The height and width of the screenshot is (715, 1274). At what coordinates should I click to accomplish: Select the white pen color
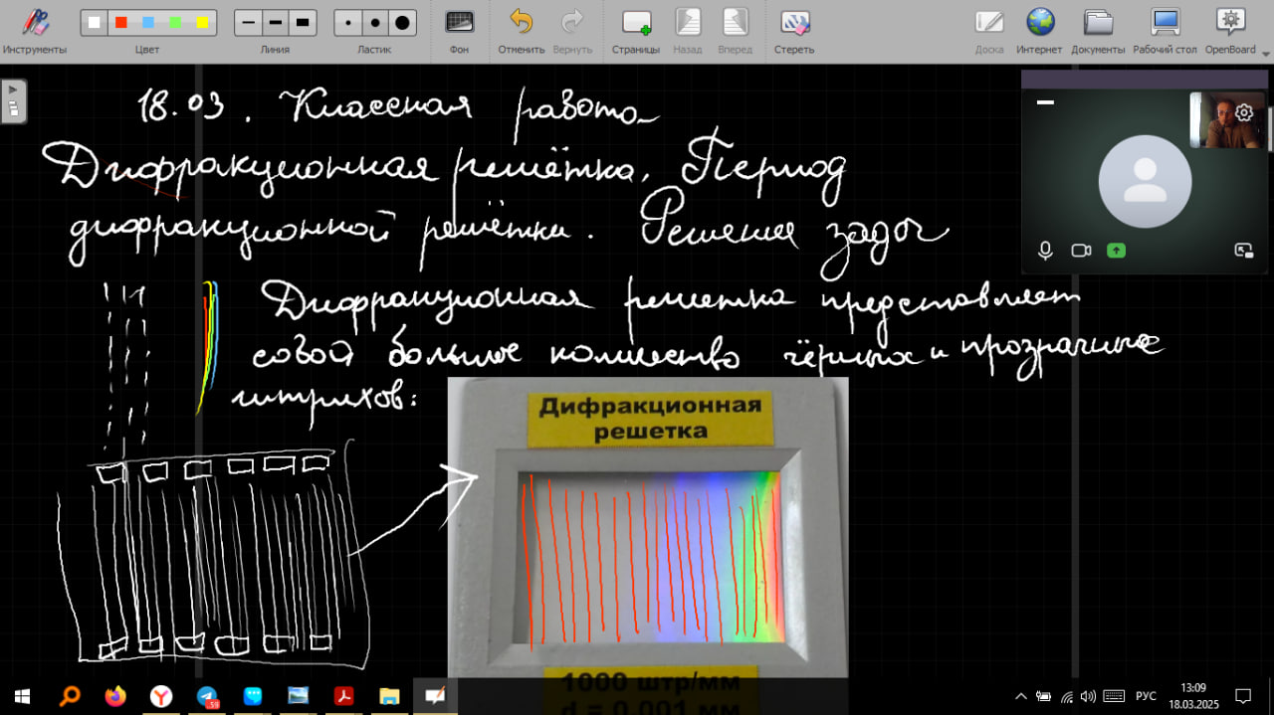click(x=95, y=22)
